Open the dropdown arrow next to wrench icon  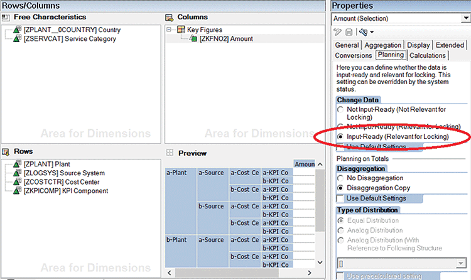[372, 32]
